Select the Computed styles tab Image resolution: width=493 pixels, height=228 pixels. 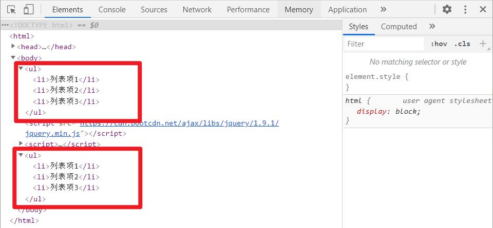click(399, 27)
